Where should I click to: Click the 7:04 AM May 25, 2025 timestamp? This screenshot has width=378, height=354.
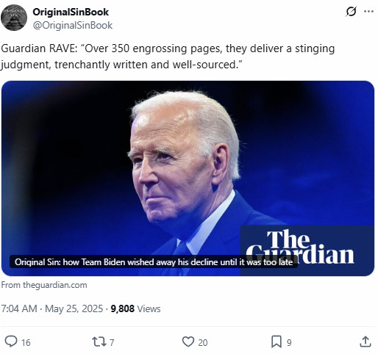[52, 308]
